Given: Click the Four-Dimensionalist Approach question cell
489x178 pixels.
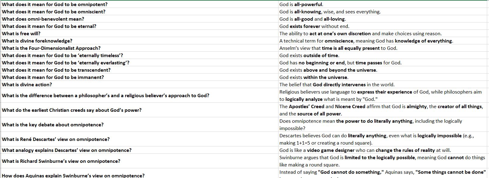Looking at the screenshot, I should tap(51, 48).
